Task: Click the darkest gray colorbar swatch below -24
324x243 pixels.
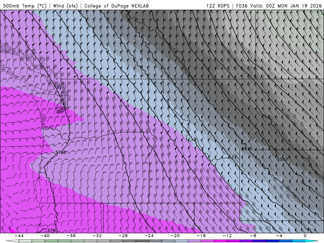Action: point(143,241)
